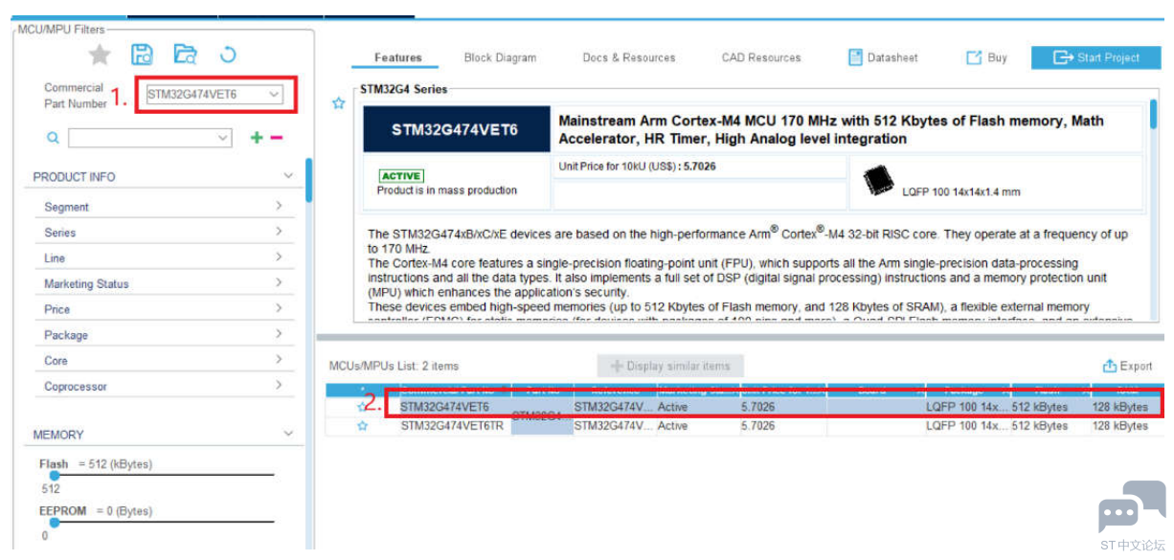Click the MCUs/MPUs List: 2 items label
The height and width of the screenshot is (560, 1174).
(394, 366)
